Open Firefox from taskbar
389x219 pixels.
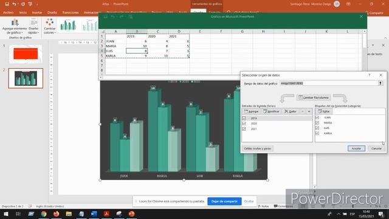(x=57, y=214)
